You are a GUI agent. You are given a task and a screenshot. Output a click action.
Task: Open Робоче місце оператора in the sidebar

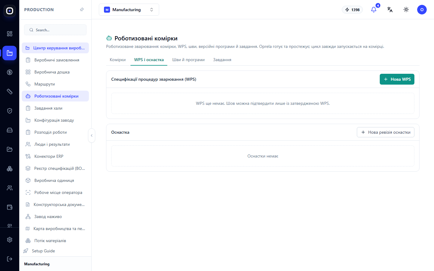click(55, 192)
